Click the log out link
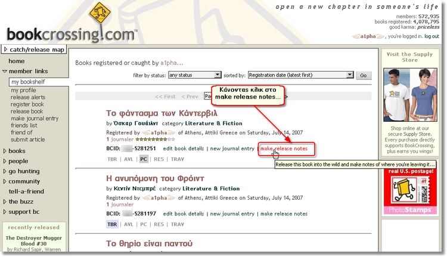 coord(432,36)
